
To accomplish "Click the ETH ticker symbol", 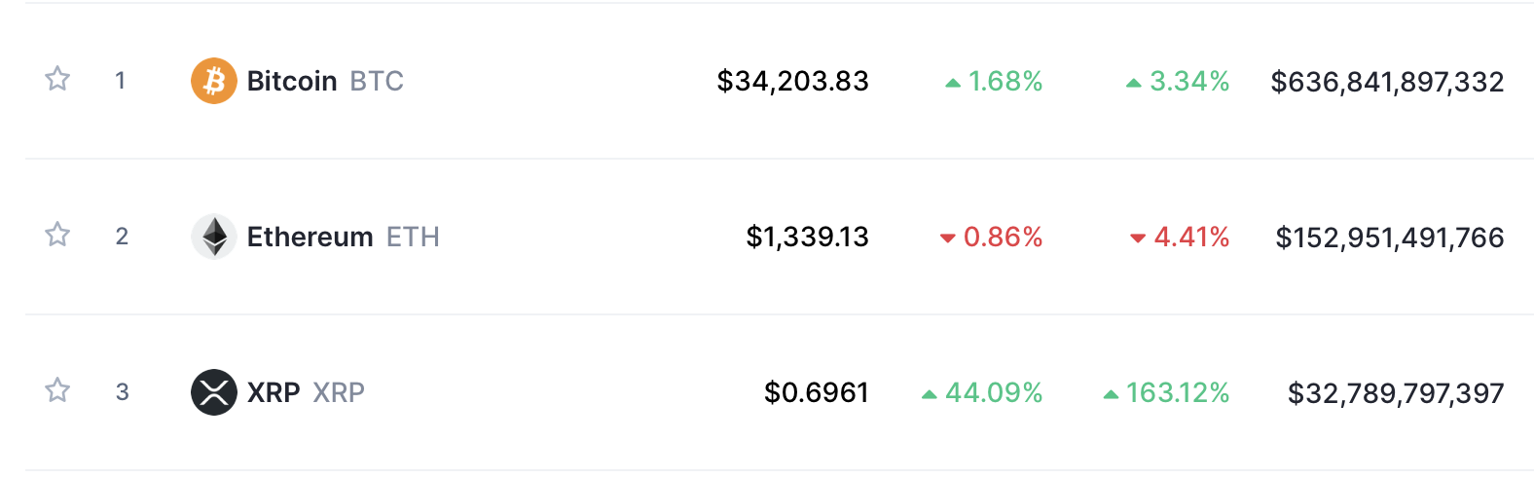I will pos(413,237).
